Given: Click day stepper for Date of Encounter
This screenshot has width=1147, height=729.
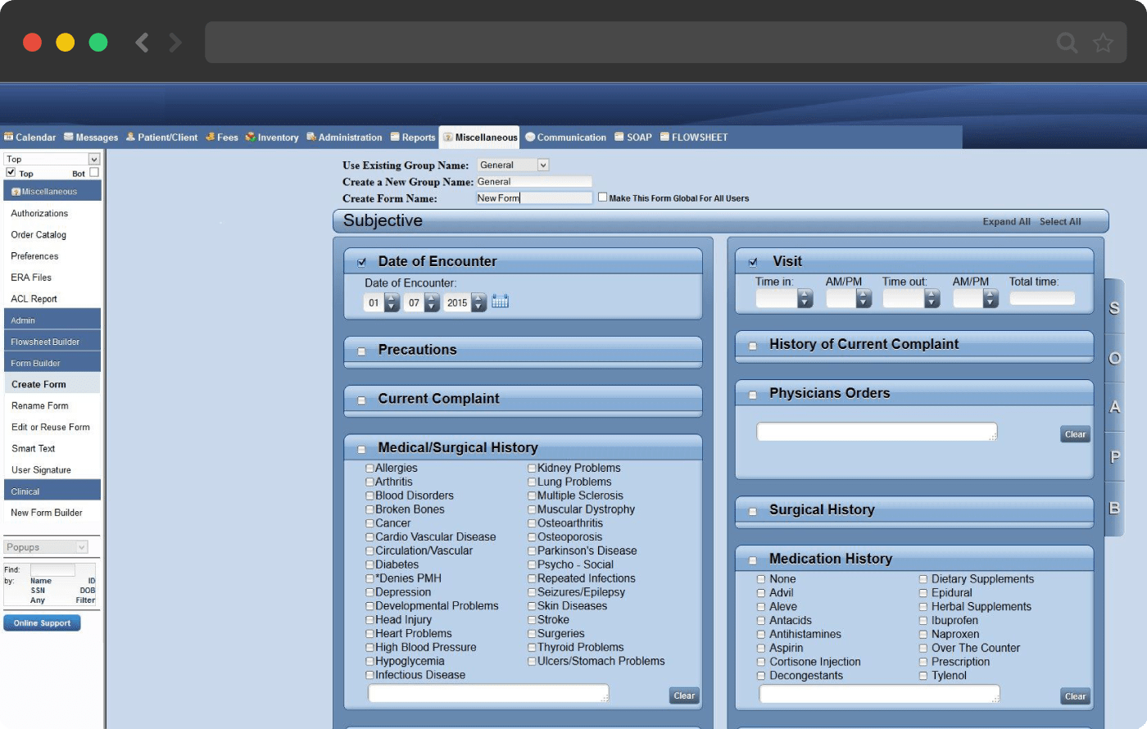Looking at the screenshot, I should coord(432,302).
